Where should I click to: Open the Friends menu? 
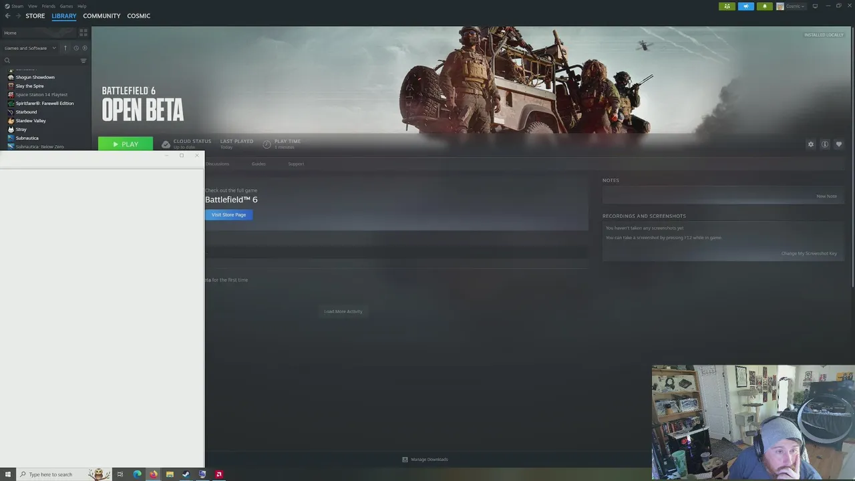(49, 6)
